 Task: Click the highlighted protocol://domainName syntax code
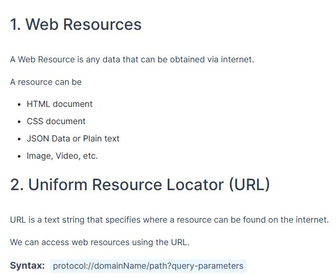[148, 266]
